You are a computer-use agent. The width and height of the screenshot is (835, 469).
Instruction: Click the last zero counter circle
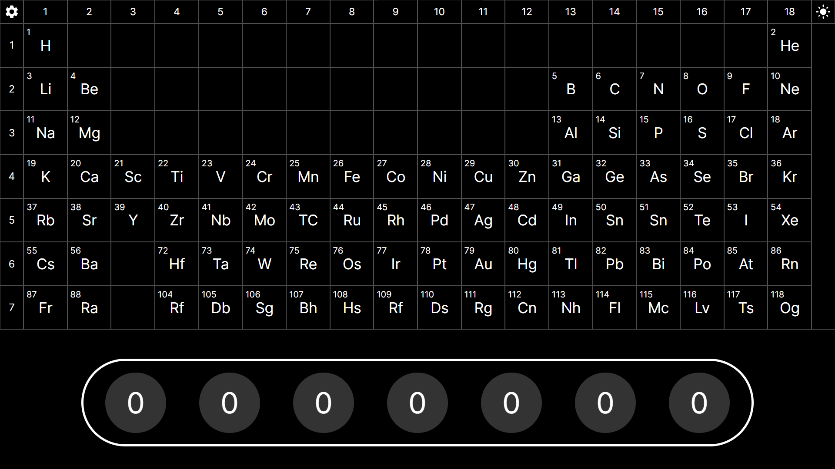pos(699,403)
